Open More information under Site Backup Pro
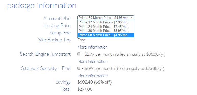197x95 pixels. coord(92,47)
